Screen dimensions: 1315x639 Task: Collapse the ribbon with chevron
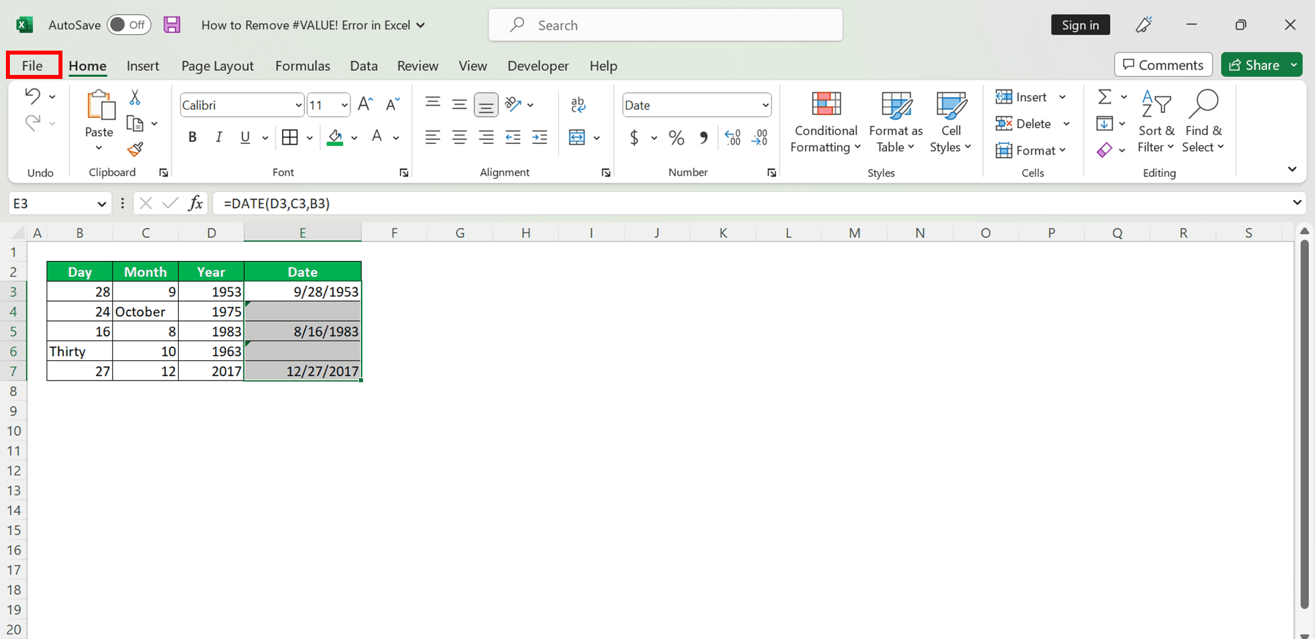pyautogui.click(x=1292, y=170)
